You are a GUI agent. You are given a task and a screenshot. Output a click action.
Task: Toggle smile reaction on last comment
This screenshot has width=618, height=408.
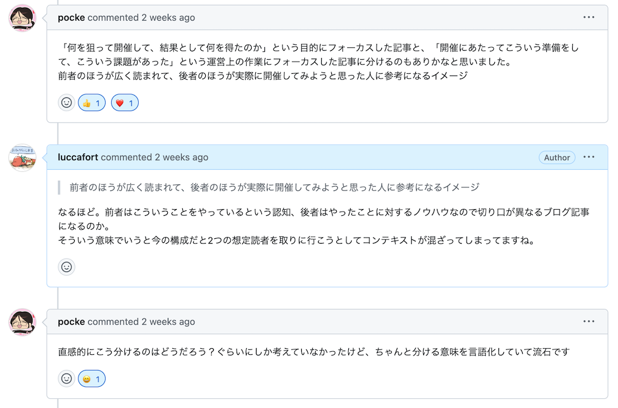[x=92, y=379]
